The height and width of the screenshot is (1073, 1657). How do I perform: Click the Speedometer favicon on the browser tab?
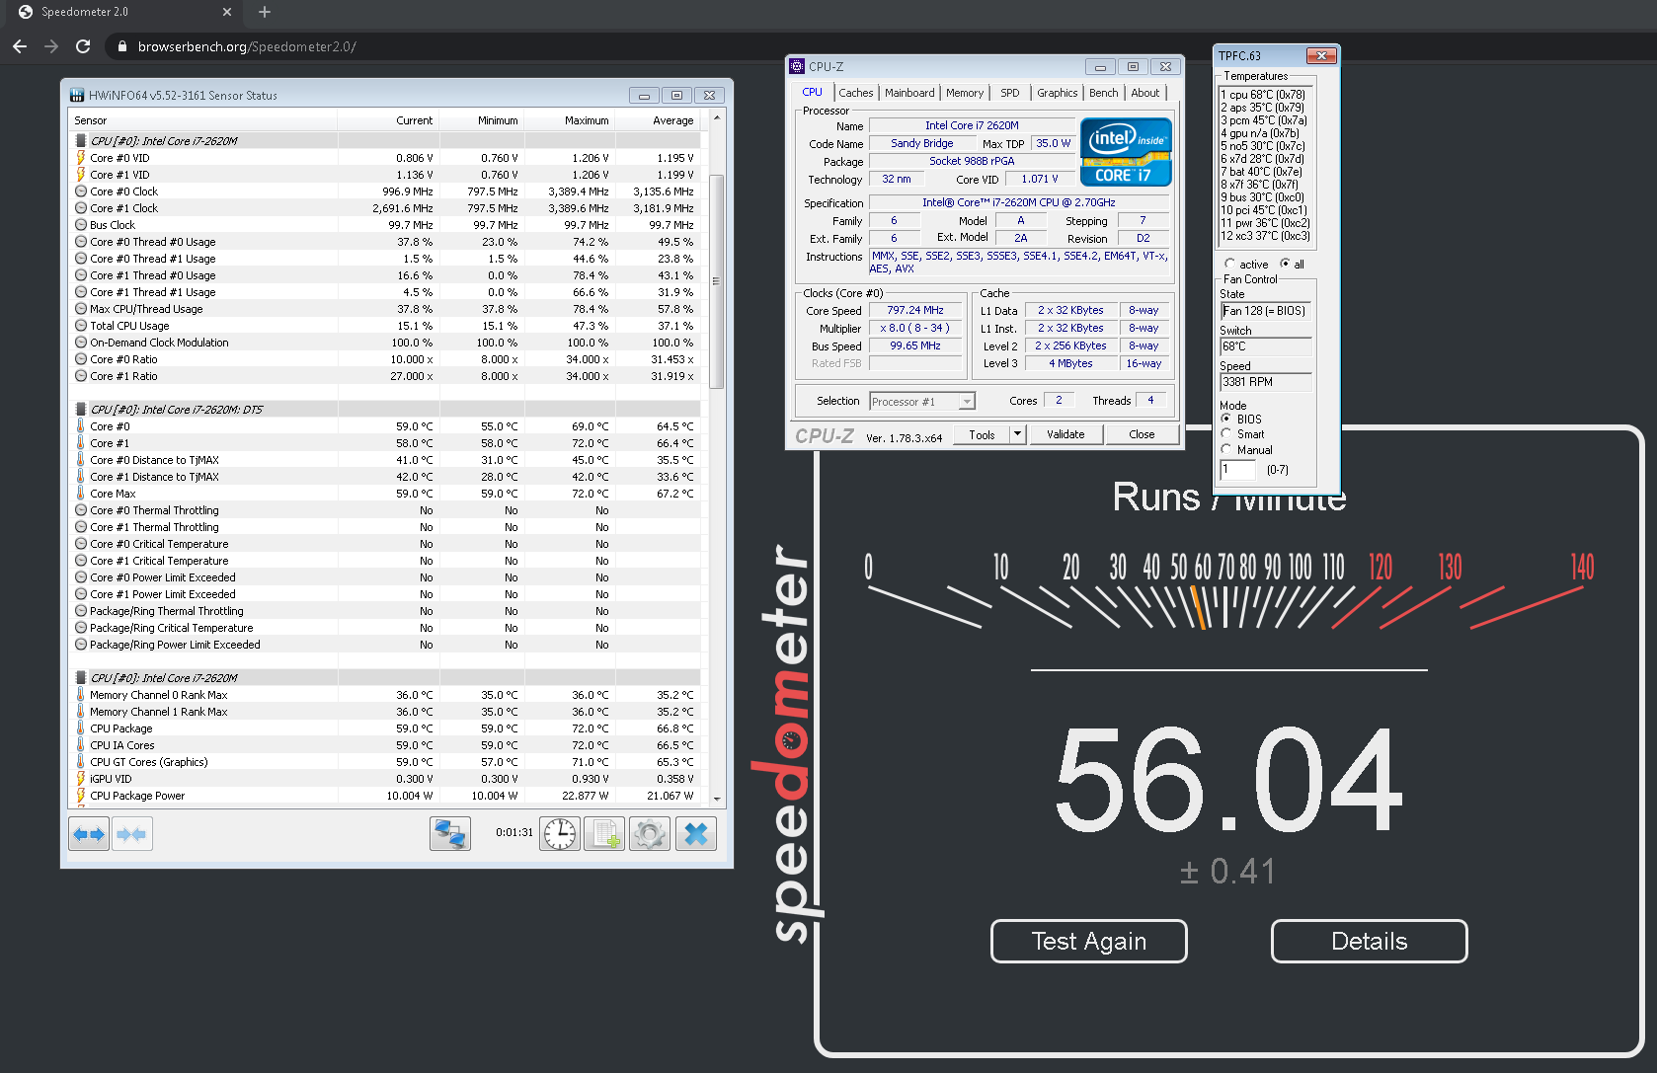point(26,12)
